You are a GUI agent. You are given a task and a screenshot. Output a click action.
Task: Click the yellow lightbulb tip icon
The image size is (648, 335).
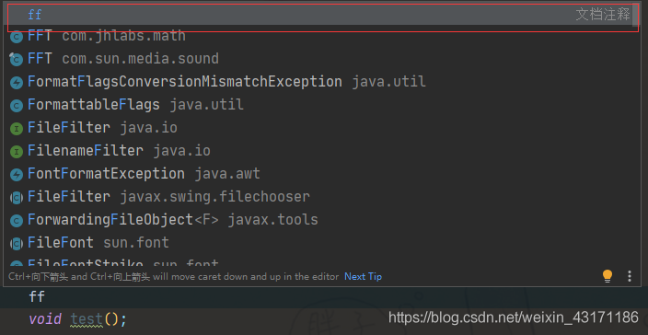click(x=607, y=276)
